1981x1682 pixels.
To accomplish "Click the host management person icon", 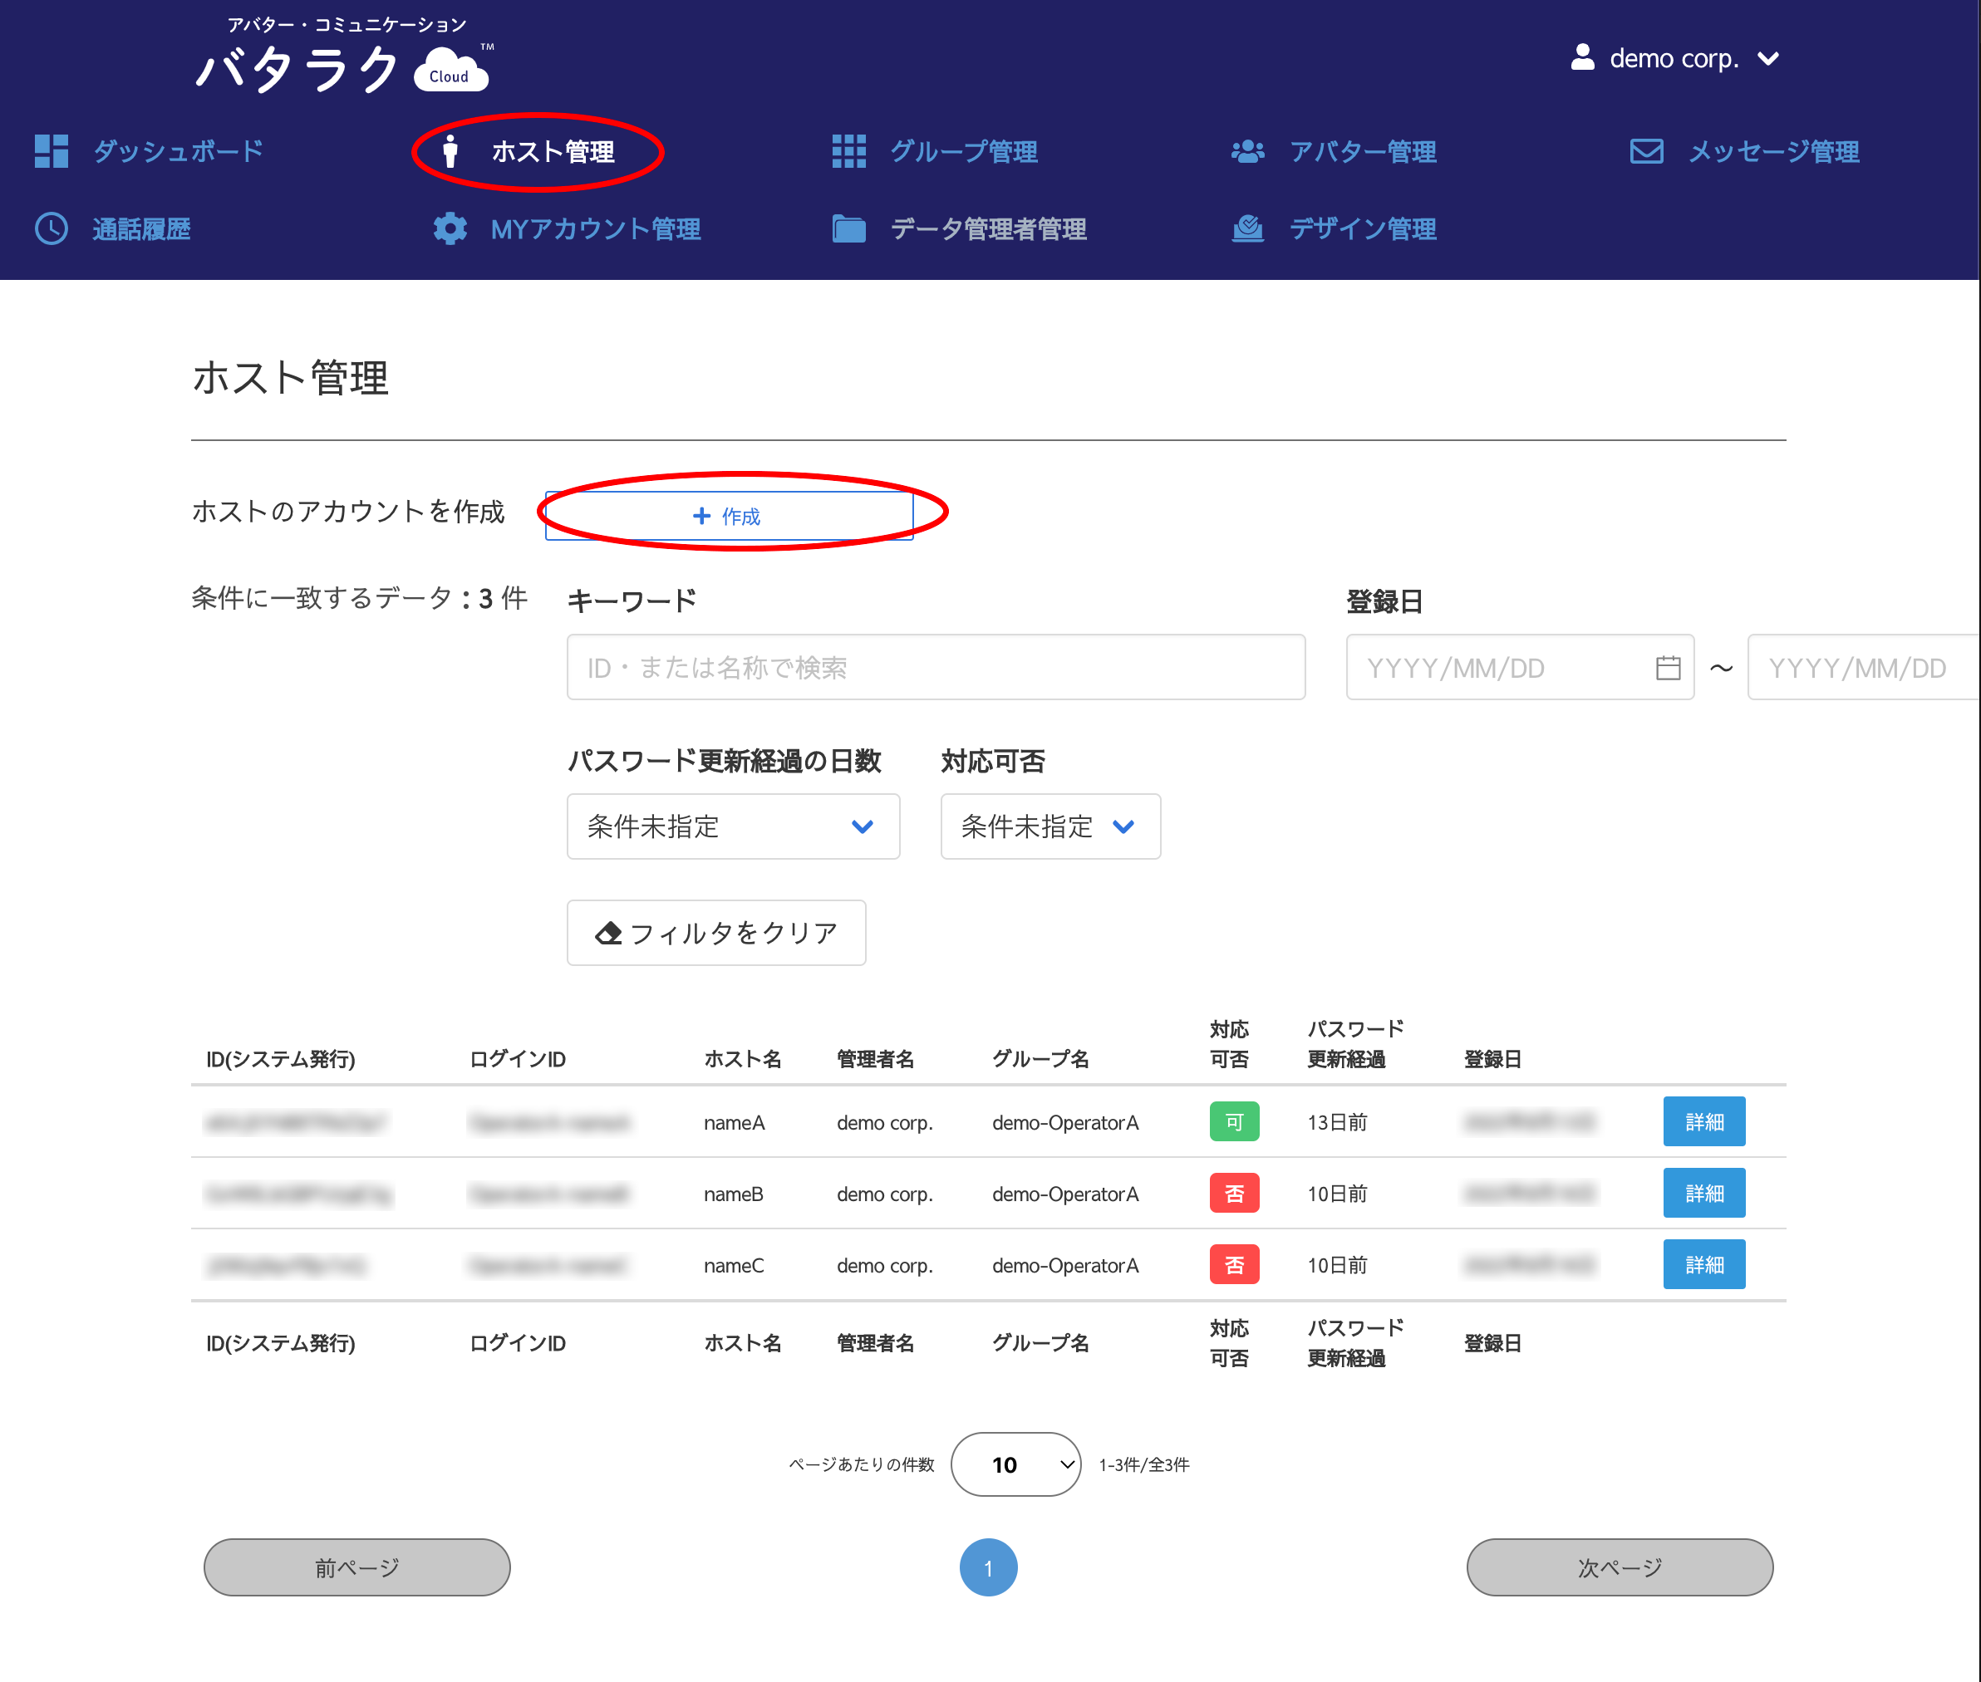I will pyautogui.click(x=451, y=150).
